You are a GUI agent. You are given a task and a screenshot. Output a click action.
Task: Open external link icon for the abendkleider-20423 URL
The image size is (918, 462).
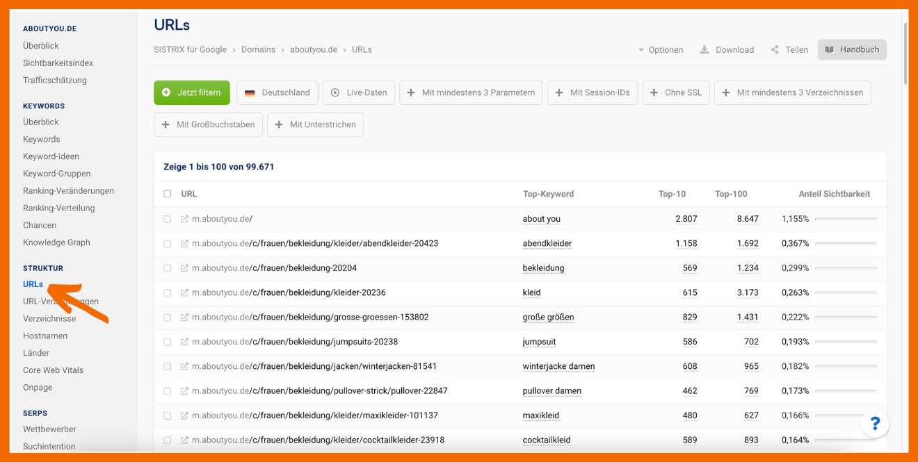184,244
